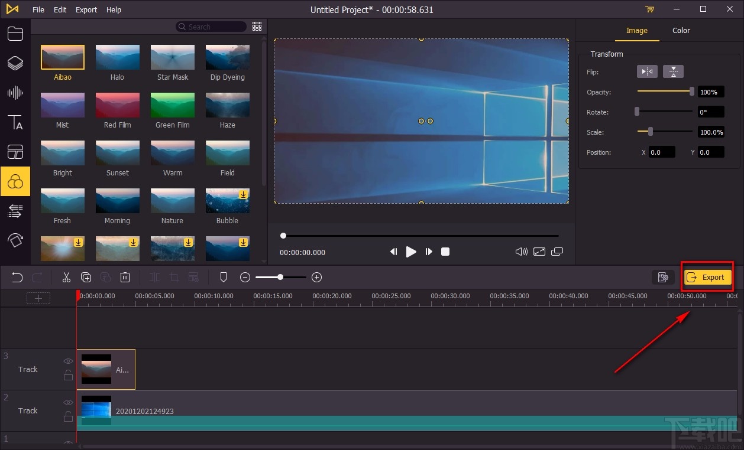Select the Sunset filter thumbnail
The width and height of the screenshot is (744, 450).
pyautogui.click(x=117, y=153)
